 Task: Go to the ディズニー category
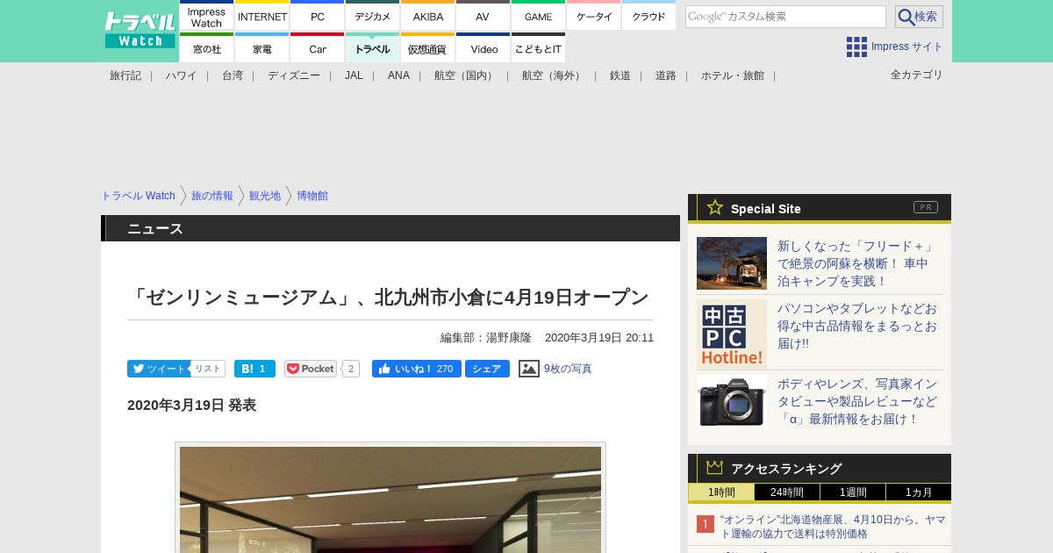[x=294, y=75]
